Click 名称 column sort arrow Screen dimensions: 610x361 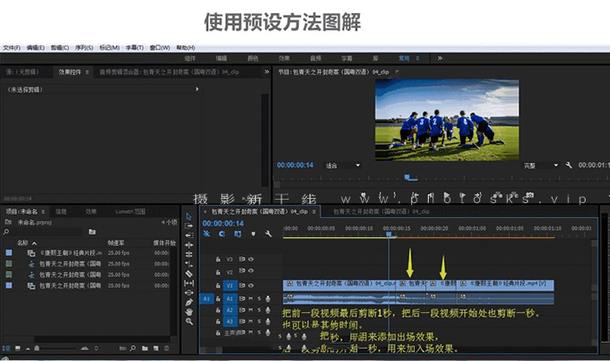click(x=34, y=243)
